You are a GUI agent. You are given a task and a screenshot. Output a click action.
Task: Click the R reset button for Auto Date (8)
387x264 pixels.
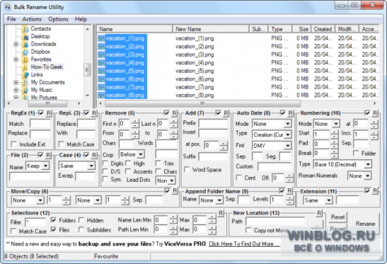290,113
